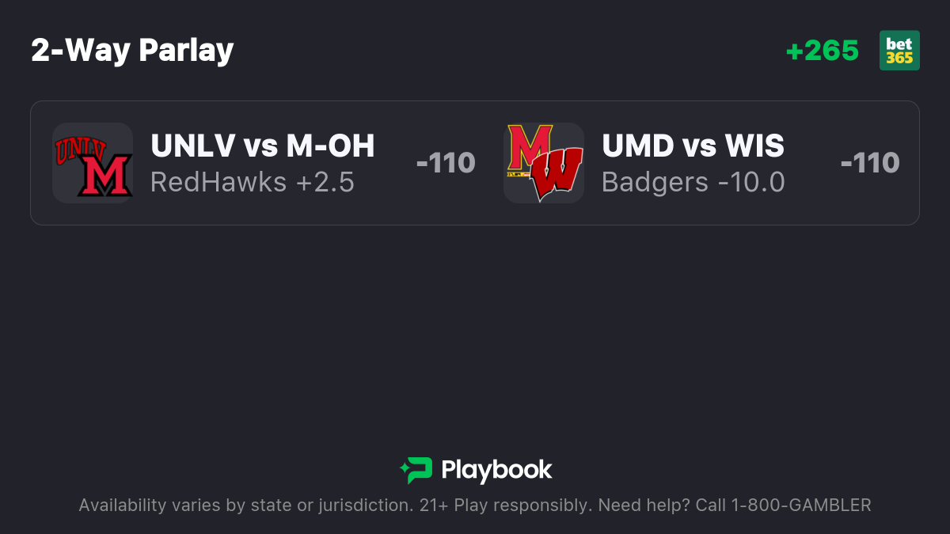
Task: Click the green Playbook logo icon
Action: [x=416, y=470]
